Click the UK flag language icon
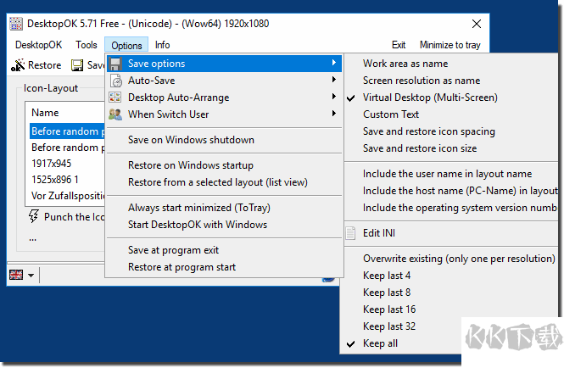 [16, 275]
